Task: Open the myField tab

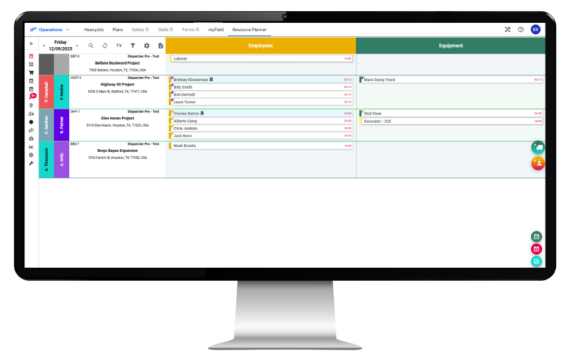Action: (215, 30)
